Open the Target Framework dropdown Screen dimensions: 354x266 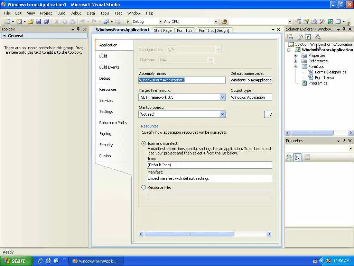click(222, 97)
